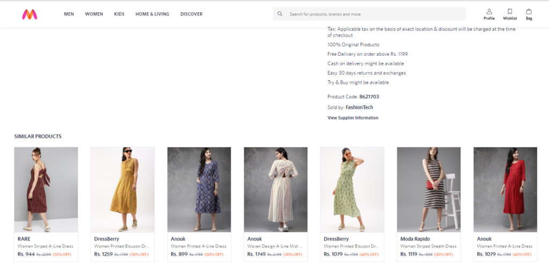Click the 55% OFF discount label

click(62, 255)
